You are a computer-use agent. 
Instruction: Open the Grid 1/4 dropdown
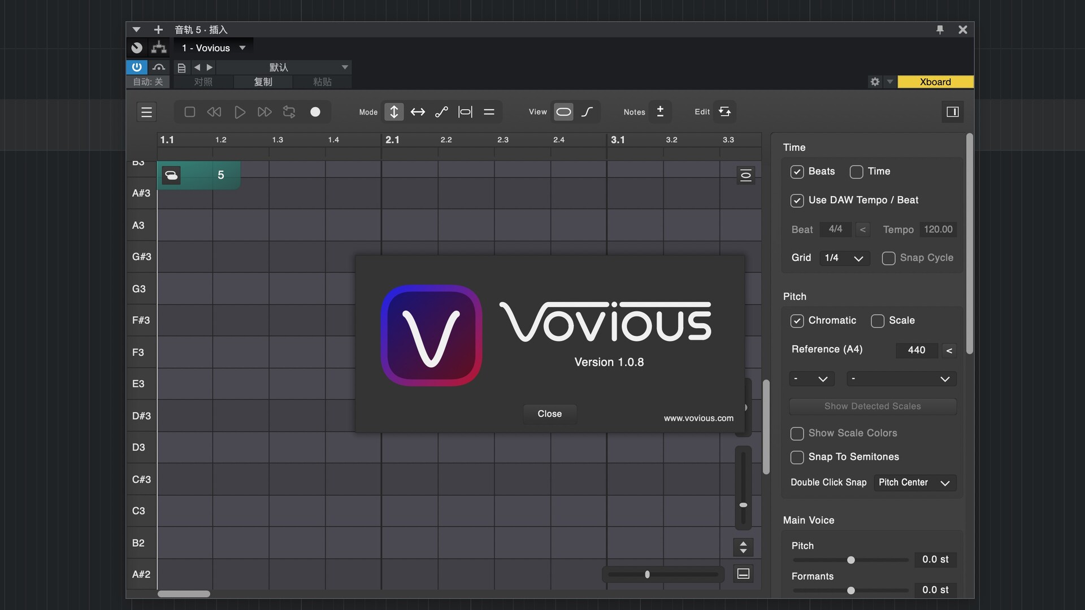[844, 258]
